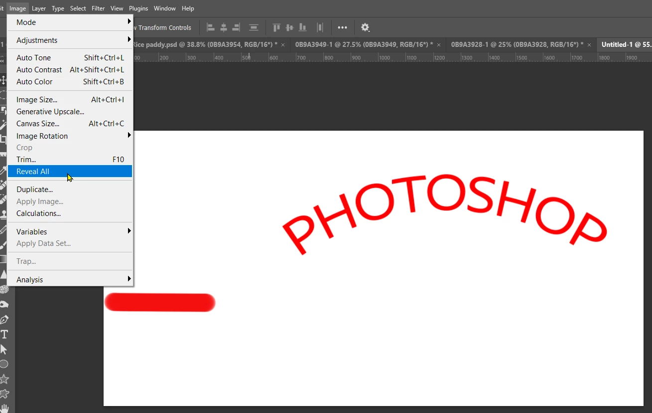652x413 pixels.
Task: Click the align left edges icon
Action: (211, 27)
